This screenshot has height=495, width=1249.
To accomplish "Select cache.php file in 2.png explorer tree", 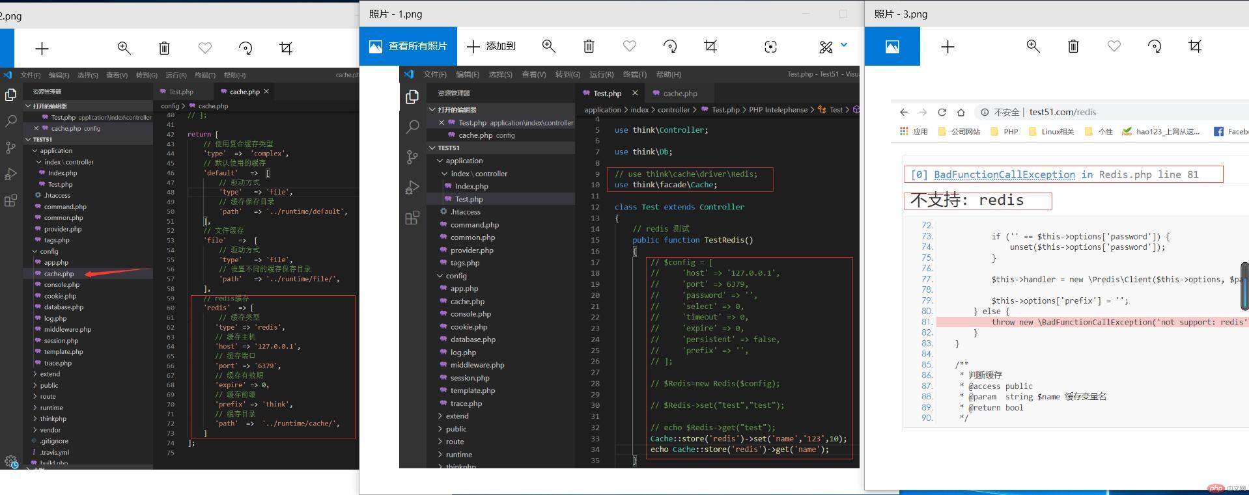I will tap(59, 274).
